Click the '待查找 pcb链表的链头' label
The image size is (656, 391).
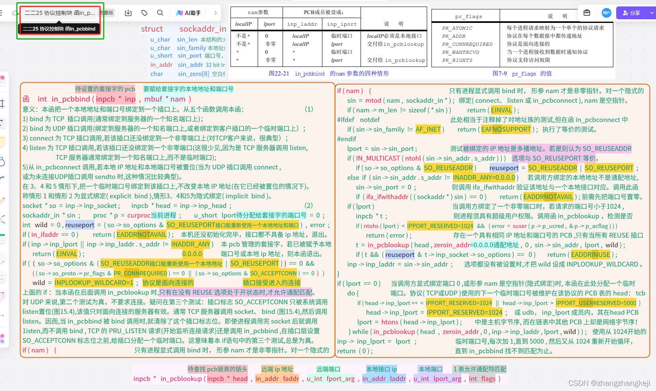coord(217,369)
